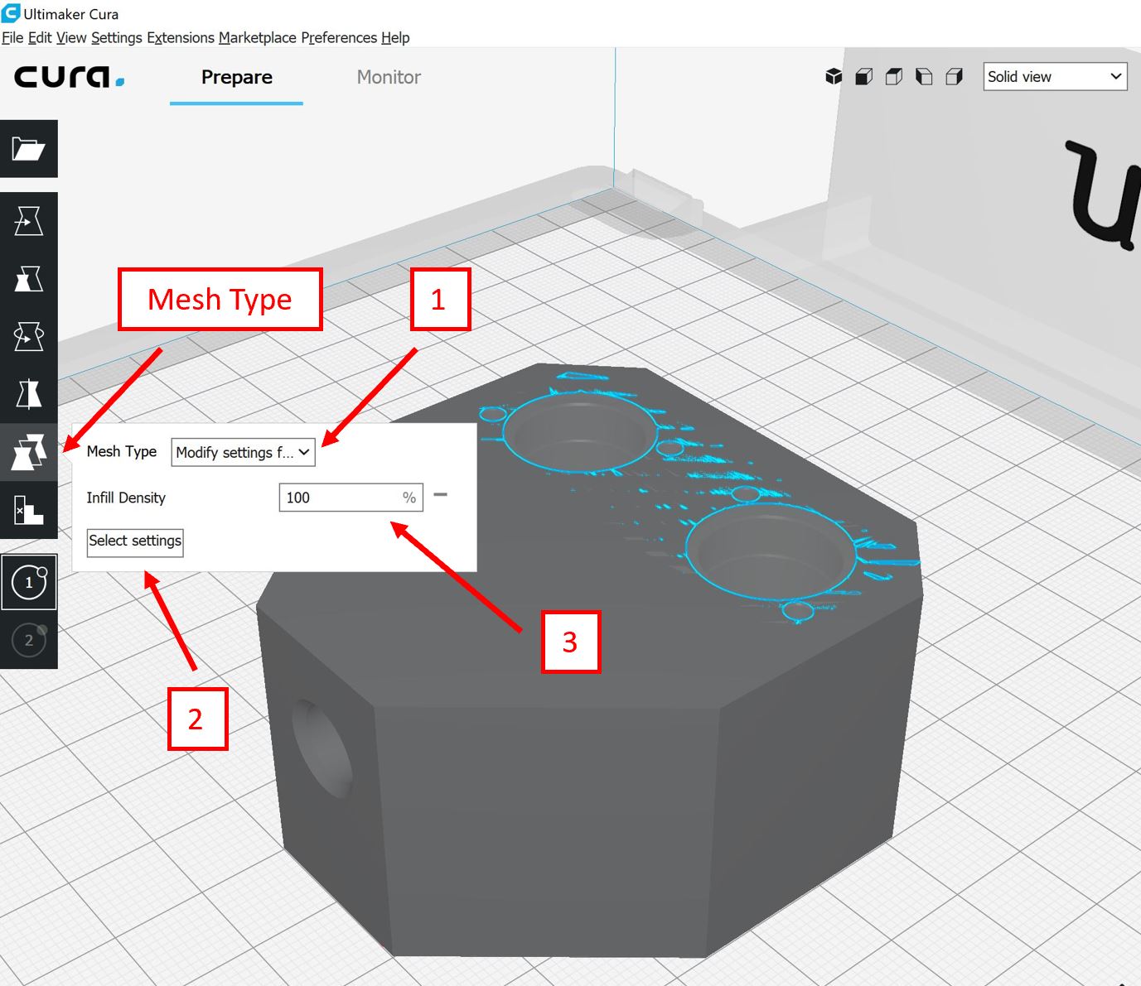Viewport: 1141px width, 986px height.
Task: Click the Open File folder icon
Action: [x=28, y=149]
